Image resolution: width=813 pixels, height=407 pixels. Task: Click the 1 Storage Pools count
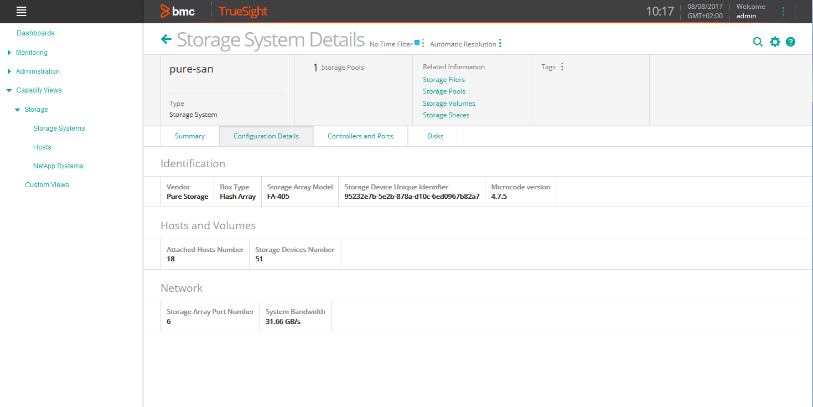pyautogui.click(x=339, y=68)
